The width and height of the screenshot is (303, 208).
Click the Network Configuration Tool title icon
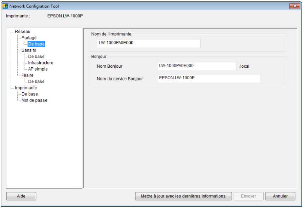pyautogui.click(x=5, y=6)
